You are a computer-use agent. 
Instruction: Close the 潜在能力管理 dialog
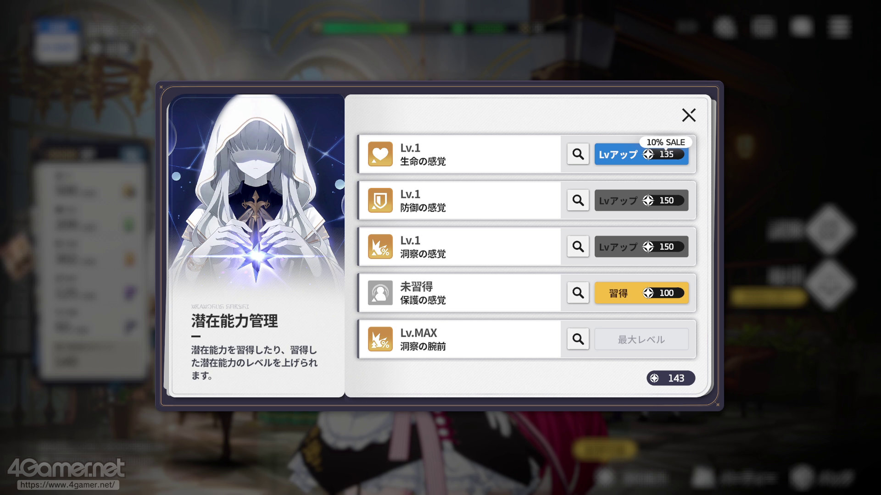(689, 115)
